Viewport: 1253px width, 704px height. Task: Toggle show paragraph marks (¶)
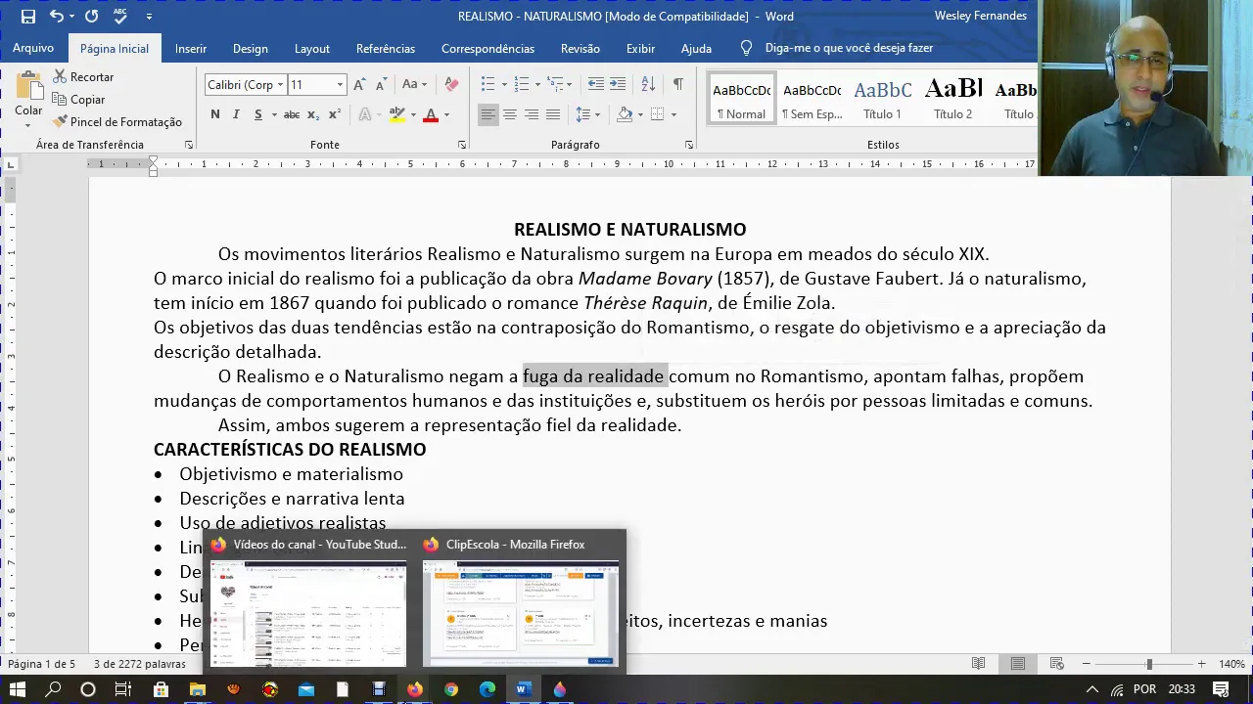coord(677,85)
